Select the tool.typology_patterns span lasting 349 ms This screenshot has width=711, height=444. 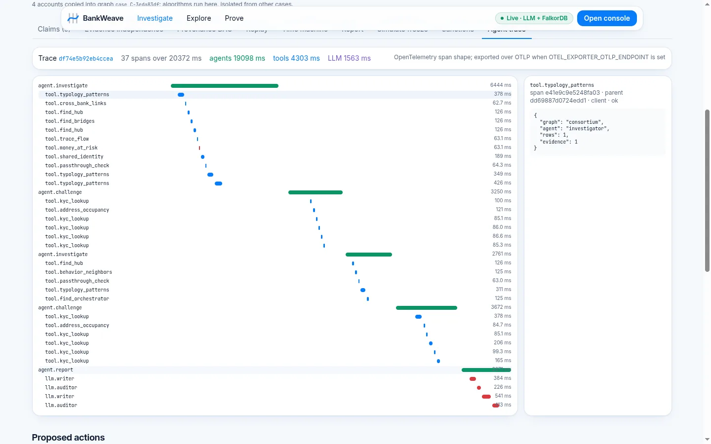point(275,174)
